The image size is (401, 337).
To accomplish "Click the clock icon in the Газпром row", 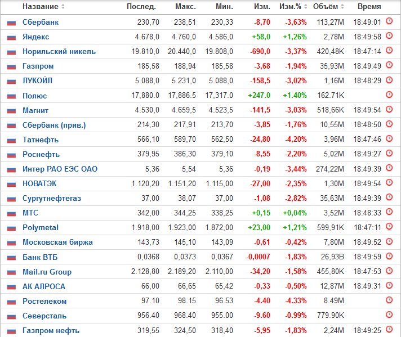I will coord(389,65).
